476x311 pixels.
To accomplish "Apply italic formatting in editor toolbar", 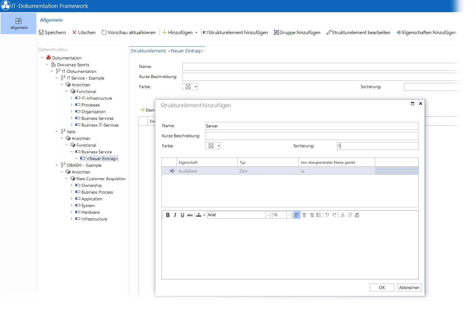I will (x=175, y=215).
